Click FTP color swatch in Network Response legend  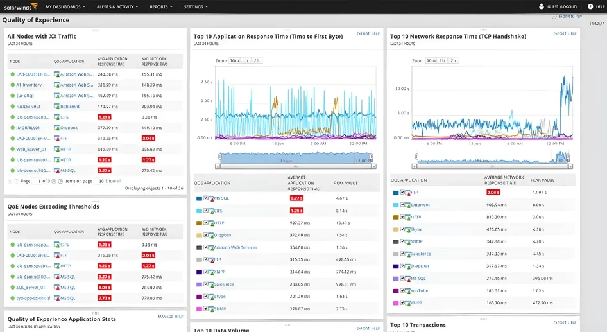[x=396, y=193]
